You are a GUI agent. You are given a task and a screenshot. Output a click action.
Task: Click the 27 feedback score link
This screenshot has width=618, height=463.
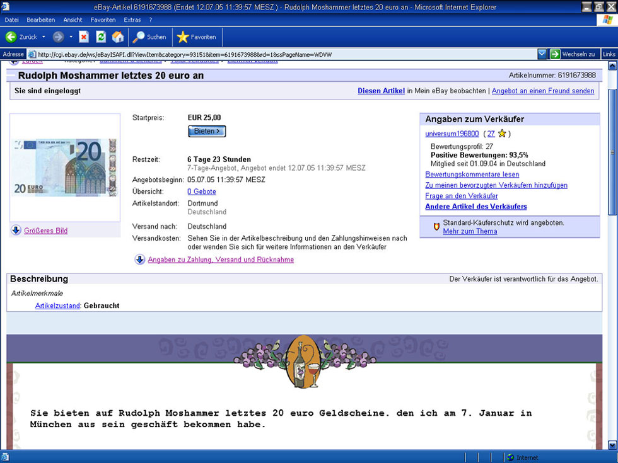tap(491, 134)
